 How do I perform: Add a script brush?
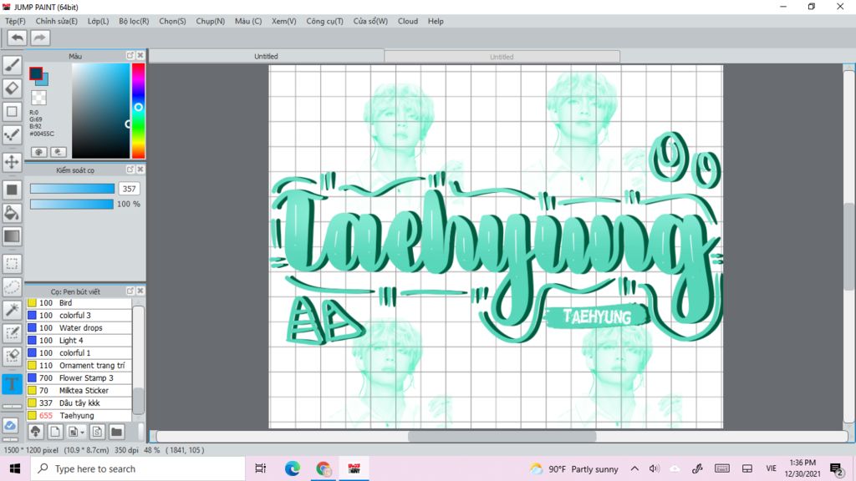97,432
